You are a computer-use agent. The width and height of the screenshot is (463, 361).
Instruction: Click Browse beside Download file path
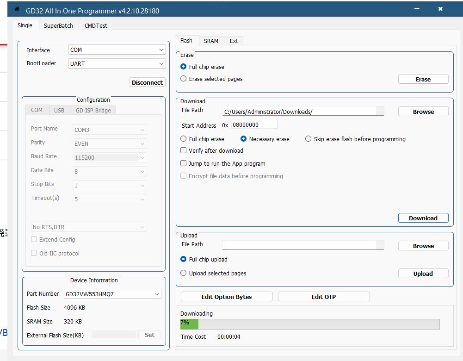coord(423,112)
